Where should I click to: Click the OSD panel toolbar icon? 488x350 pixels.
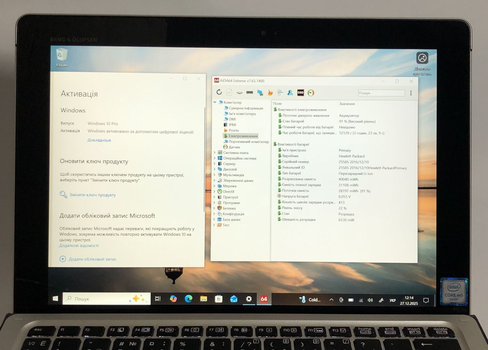300,93
